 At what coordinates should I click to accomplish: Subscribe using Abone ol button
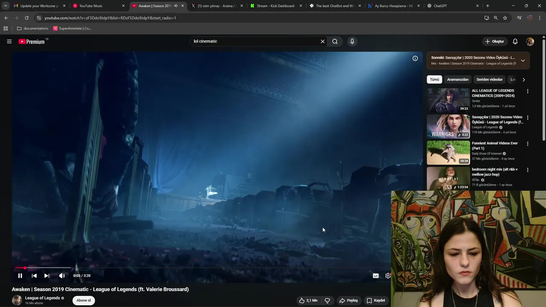[84, 301]
